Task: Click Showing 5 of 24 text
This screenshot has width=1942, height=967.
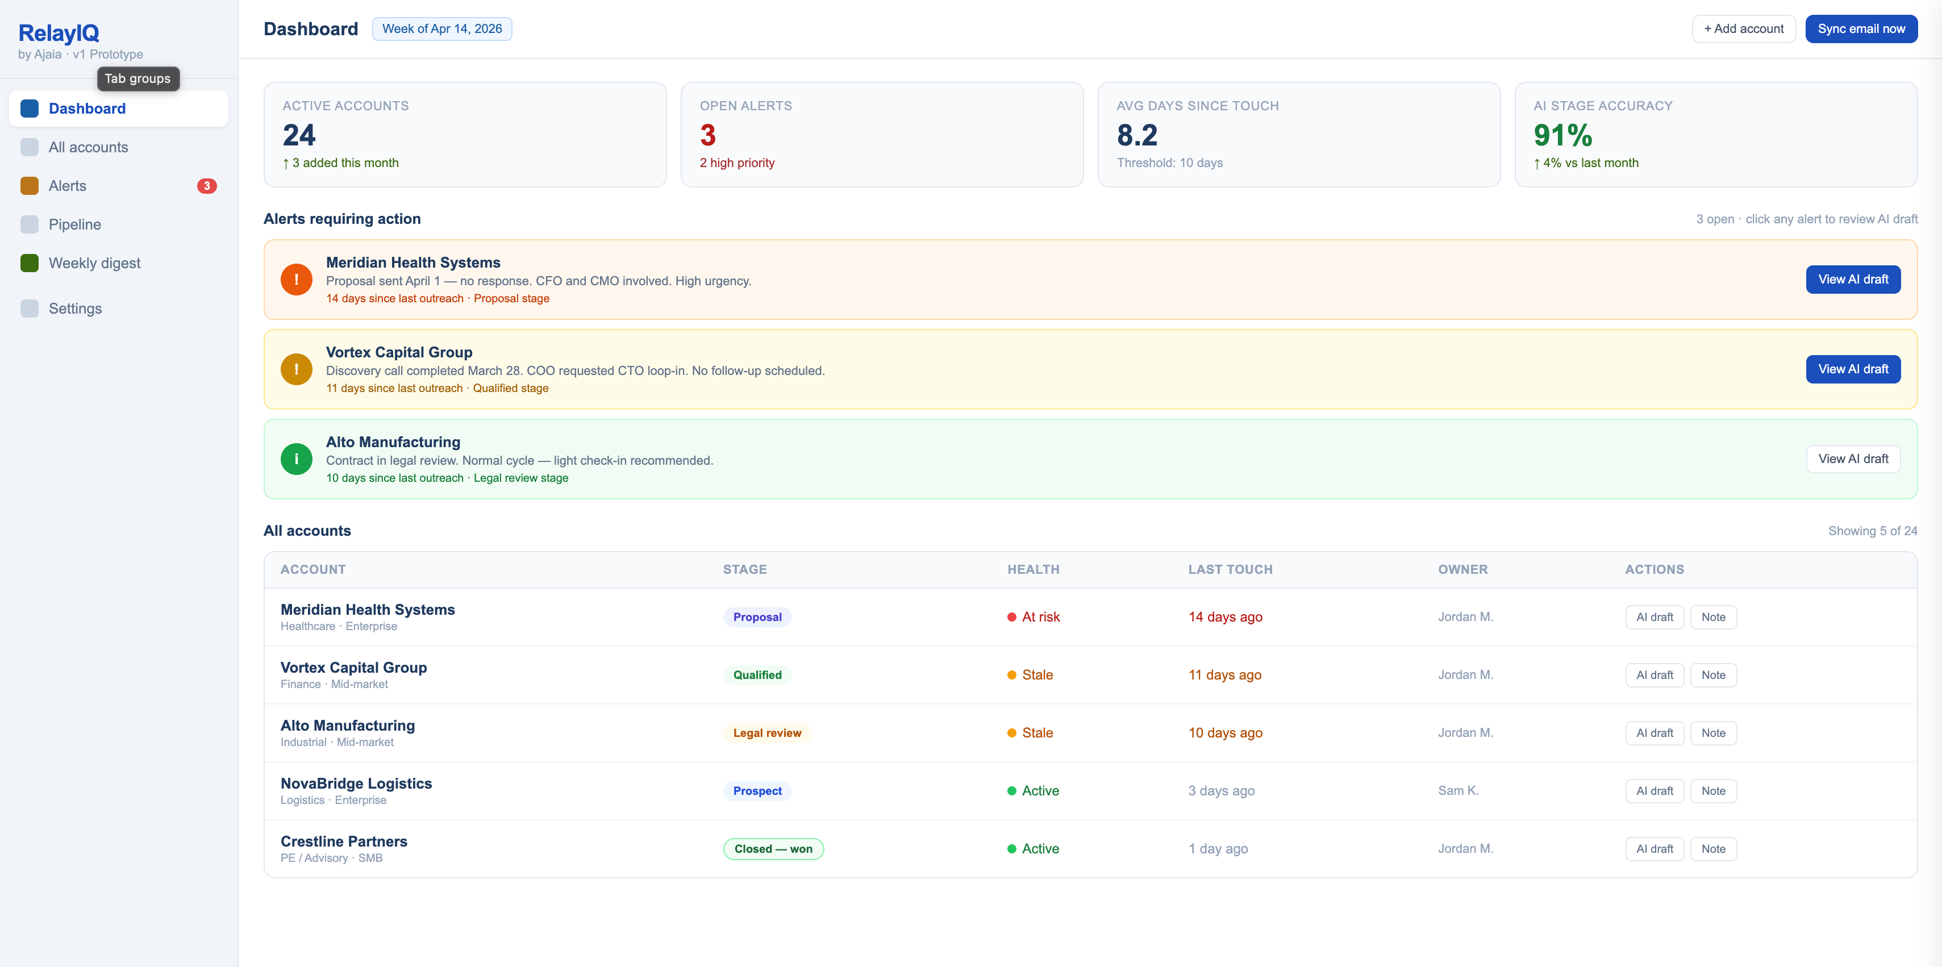Action: (1873, 531)
